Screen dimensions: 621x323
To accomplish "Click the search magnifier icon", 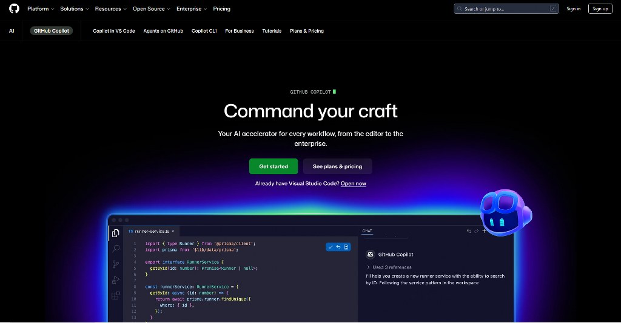I will pos(460,8).
